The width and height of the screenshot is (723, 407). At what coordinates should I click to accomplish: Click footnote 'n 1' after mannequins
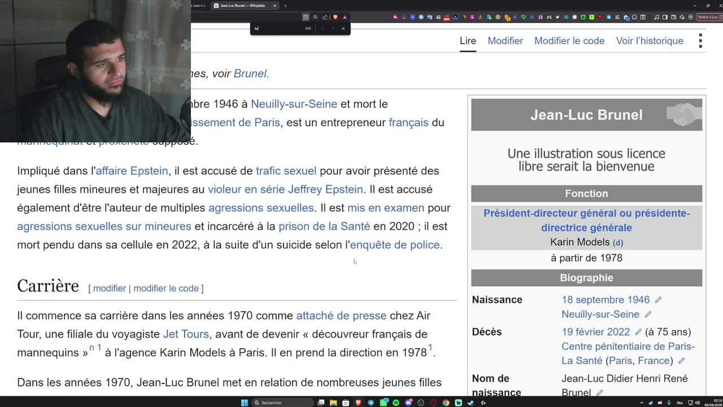[x=95, y=348]
